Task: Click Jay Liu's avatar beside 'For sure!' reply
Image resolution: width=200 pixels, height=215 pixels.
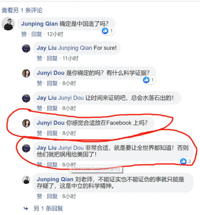Action: (26, 48)
